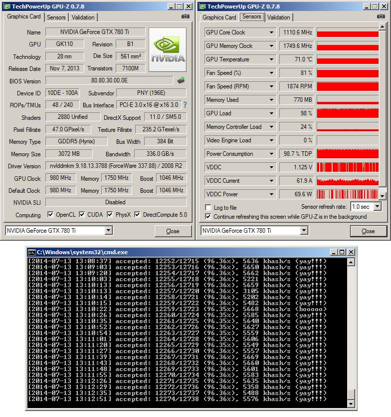Click the GPU-Z app icon in Sensors window title bar
The width and height of the screenshot is (391, 417).
tap(202, 6)
